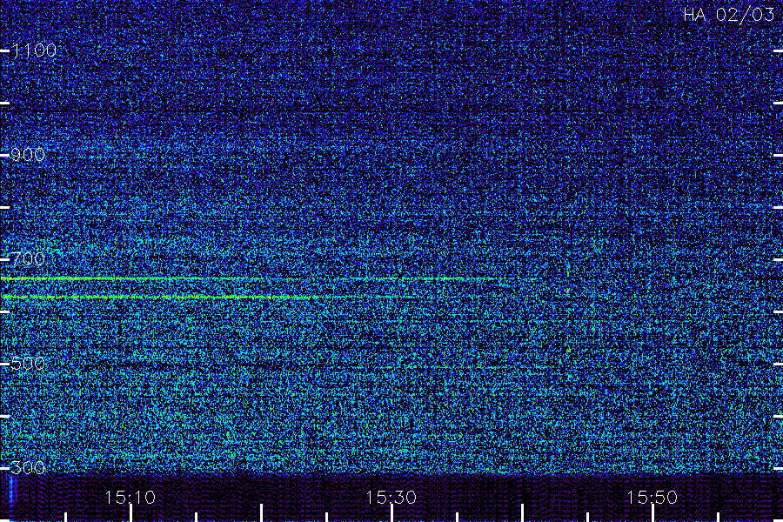Screen dimensions: 783x522
Task: Click the HA 02/03 date label
Action: (x=728, y=15)
